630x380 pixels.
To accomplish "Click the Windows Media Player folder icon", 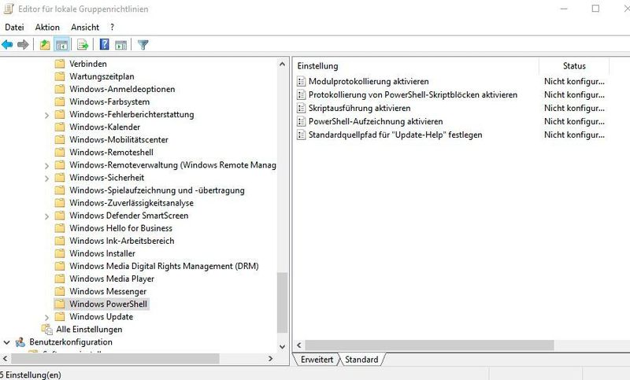I will [60, 279].
